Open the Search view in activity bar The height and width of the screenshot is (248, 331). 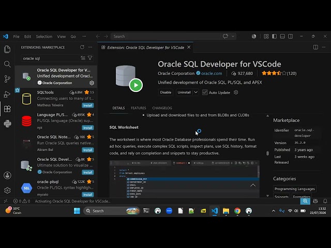click(x=7, y=64)
